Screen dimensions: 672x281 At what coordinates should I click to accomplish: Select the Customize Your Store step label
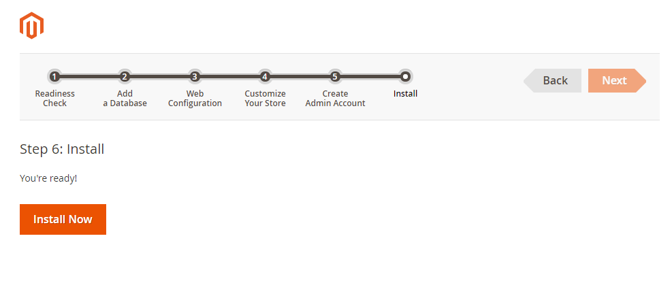(x=265, y=98)
